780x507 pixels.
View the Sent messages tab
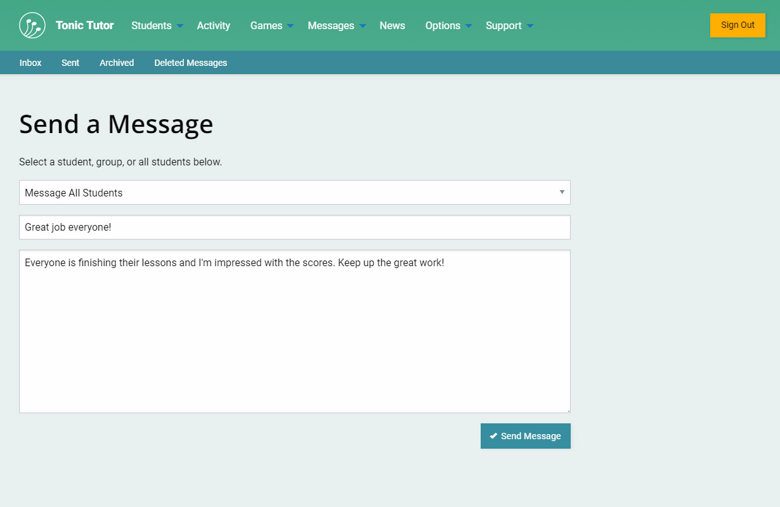(70, 63)
